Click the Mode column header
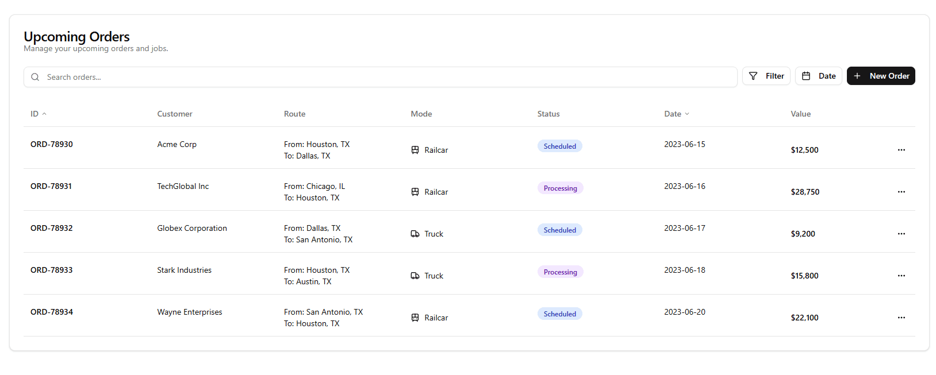 (x=421, y=114)
